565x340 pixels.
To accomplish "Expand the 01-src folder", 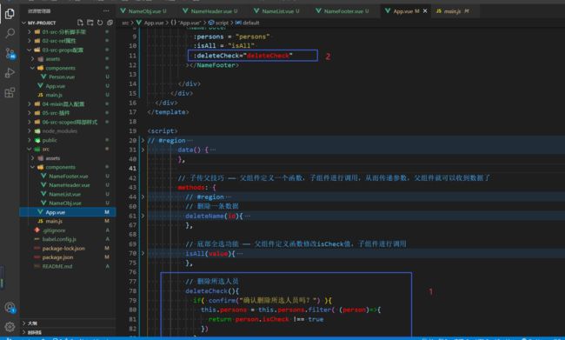I will (30, 31).
